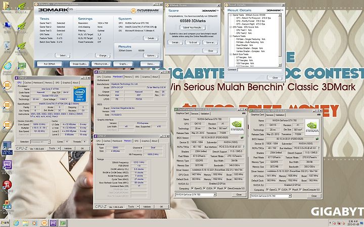The height and width of the screenshot is (227, 364).
Task: Click the Intel Core i7 logo in CPU-Z
Action: pos(80,94)
